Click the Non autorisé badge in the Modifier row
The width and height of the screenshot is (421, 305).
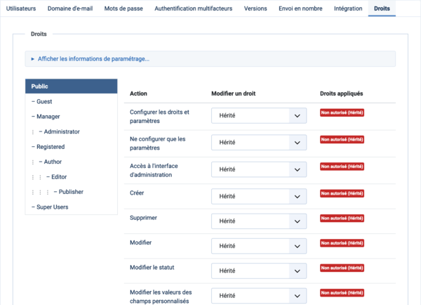[342, 243]
